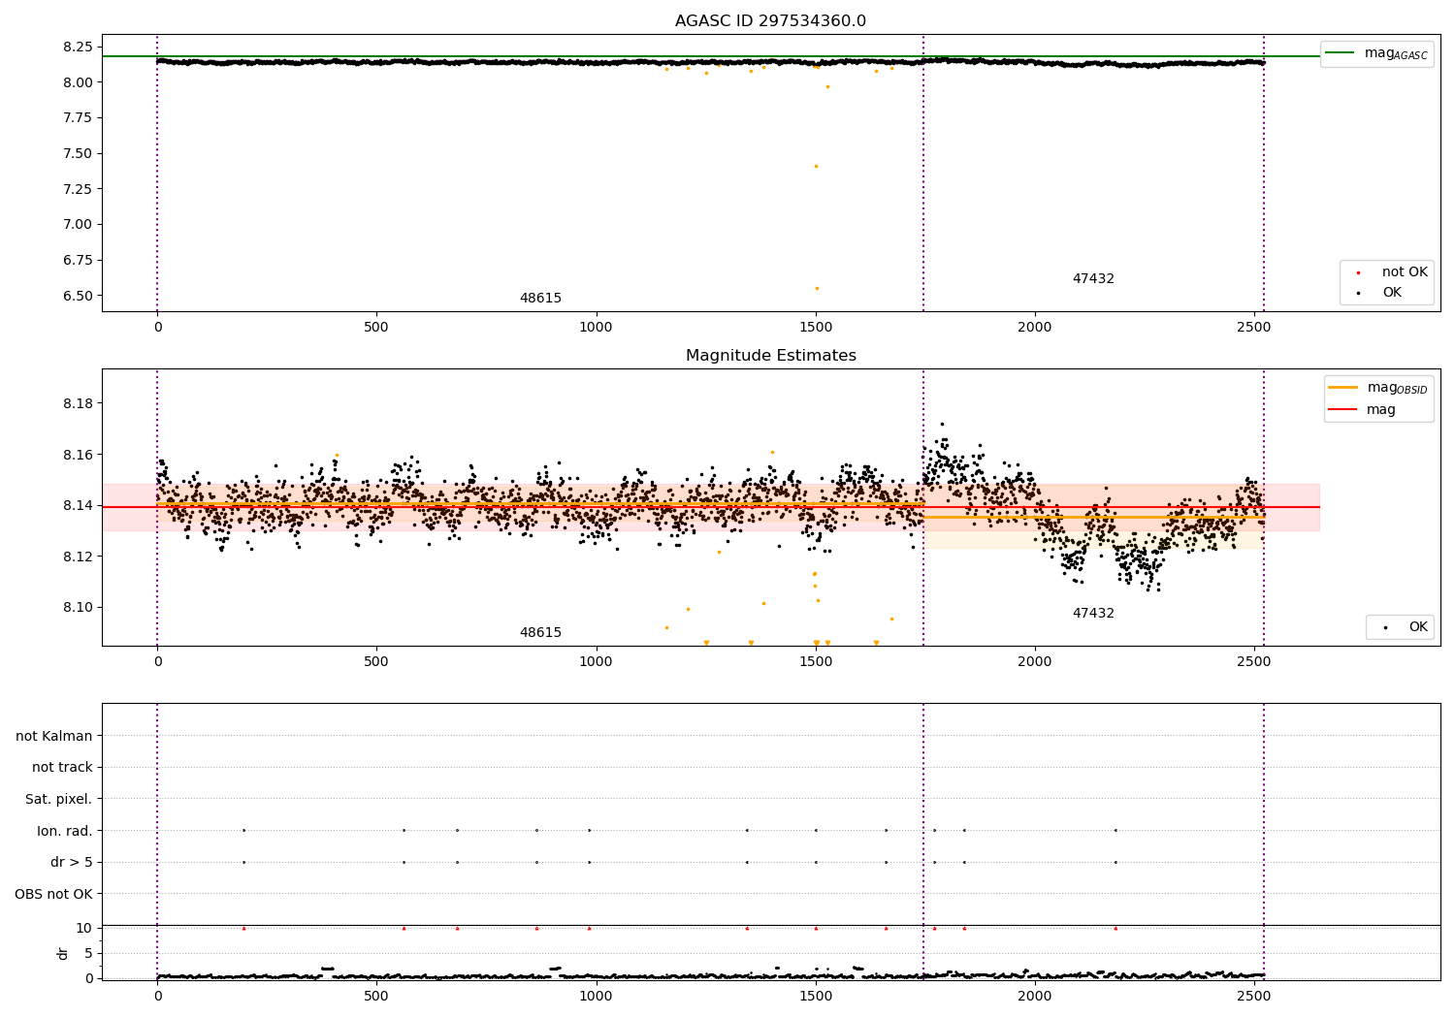The image size is (1455, 1018).
Task: Click the 6.50 y-axis tick label
Action: tap(77, 296)
